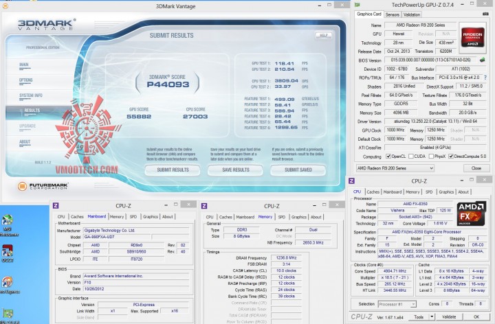This screenshot has height=324, width=495.
Task: Click the AMD FX logo in CPU-Z
Action: point(472,213)
